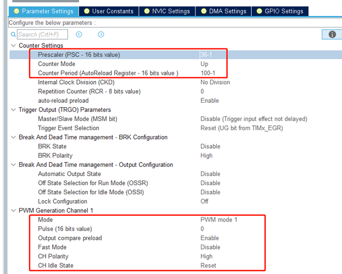Collapse the Output Configuration group
Viewport: 342px width, 274px height.
(14, 164)
